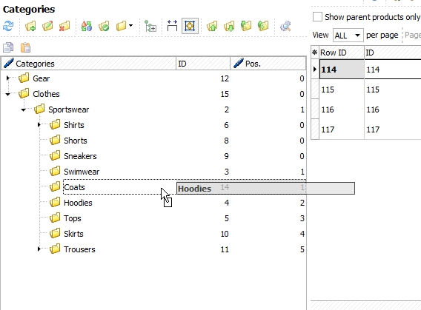This screenshot has height=310, width=421.
Task: Click the move category up icon
Action: tap(212, 26)
